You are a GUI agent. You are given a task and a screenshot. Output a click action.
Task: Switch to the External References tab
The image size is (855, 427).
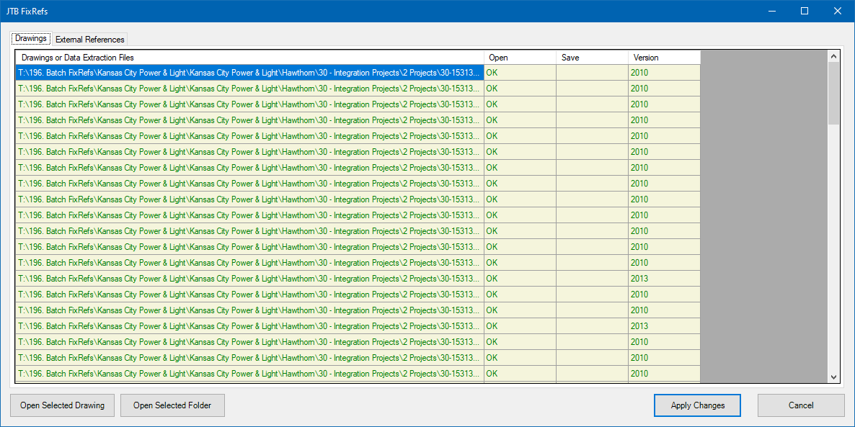click(90, 39)
